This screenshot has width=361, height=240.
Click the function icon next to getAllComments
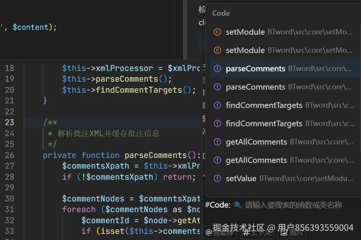click(217, 142)
